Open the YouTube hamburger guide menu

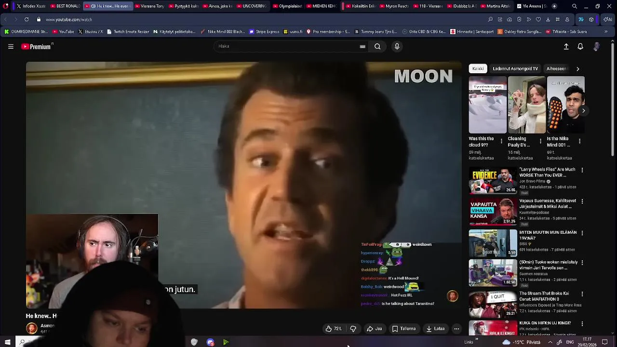click(x=11, y=47)
